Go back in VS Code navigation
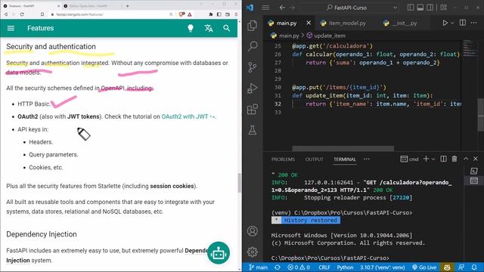Image resolution: width=484 pixels, height=272 pixels. tap(282, 8)
